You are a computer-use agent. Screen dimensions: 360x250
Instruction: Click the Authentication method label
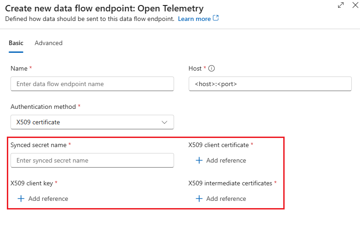point(43,107)
